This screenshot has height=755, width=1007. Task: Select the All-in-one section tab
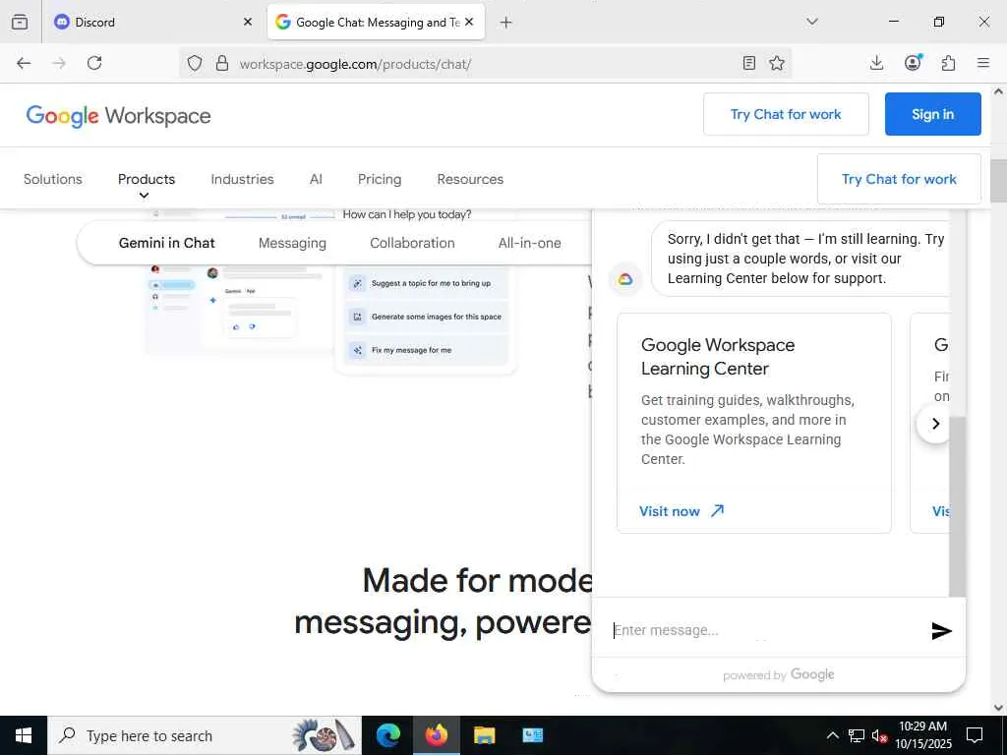point(530,243)
